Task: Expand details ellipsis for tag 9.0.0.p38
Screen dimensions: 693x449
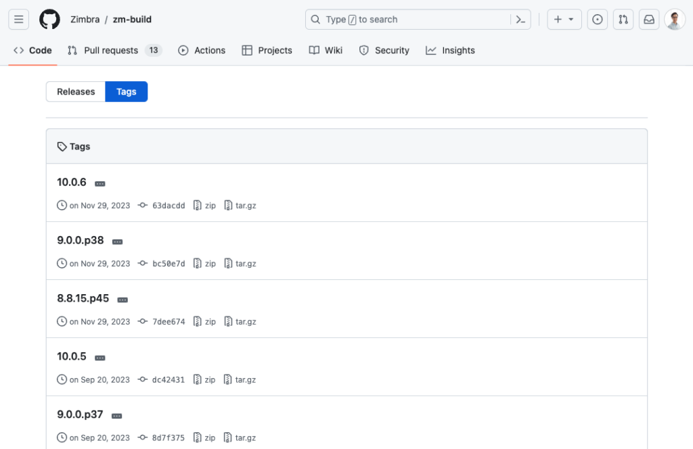Action: (x=117, y=242)
